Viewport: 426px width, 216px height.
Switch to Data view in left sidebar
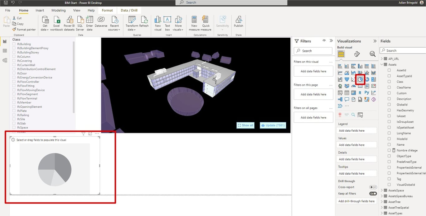click(5, 51)
